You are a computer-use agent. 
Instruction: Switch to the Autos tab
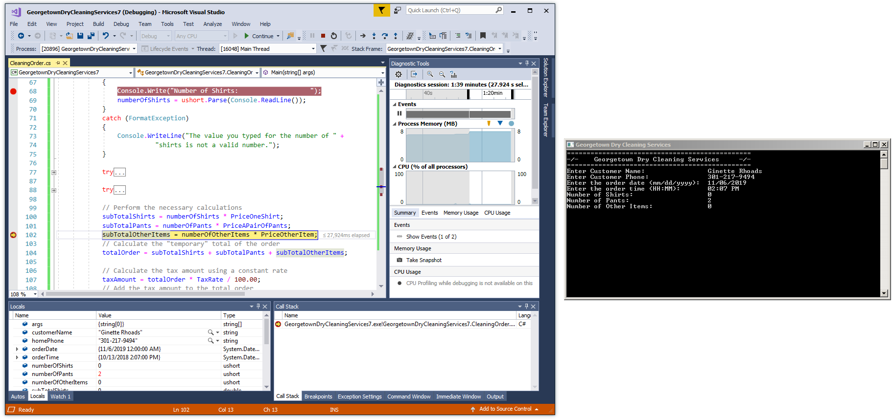click(x=18, y=397)
